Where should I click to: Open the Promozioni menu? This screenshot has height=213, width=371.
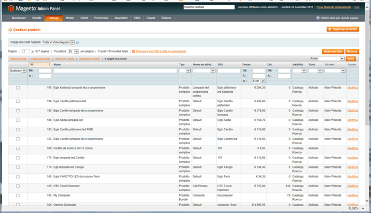[101, 18]
